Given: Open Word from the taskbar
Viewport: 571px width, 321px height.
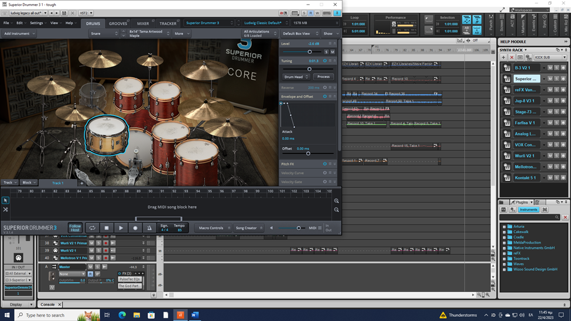Looking at the screenshot, I should (x=195, y=315).
